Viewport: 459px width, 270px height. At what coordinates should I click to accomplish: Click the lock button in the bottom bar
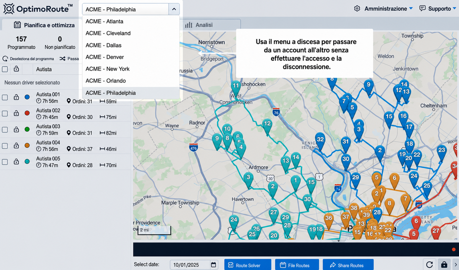(x=444, y=265)
